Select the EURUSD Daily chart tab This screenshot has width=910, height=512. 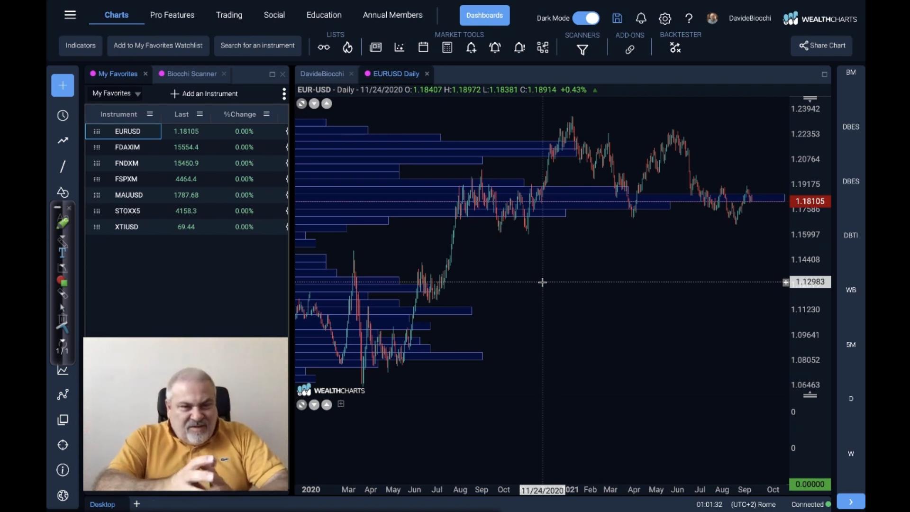[396, 73]
